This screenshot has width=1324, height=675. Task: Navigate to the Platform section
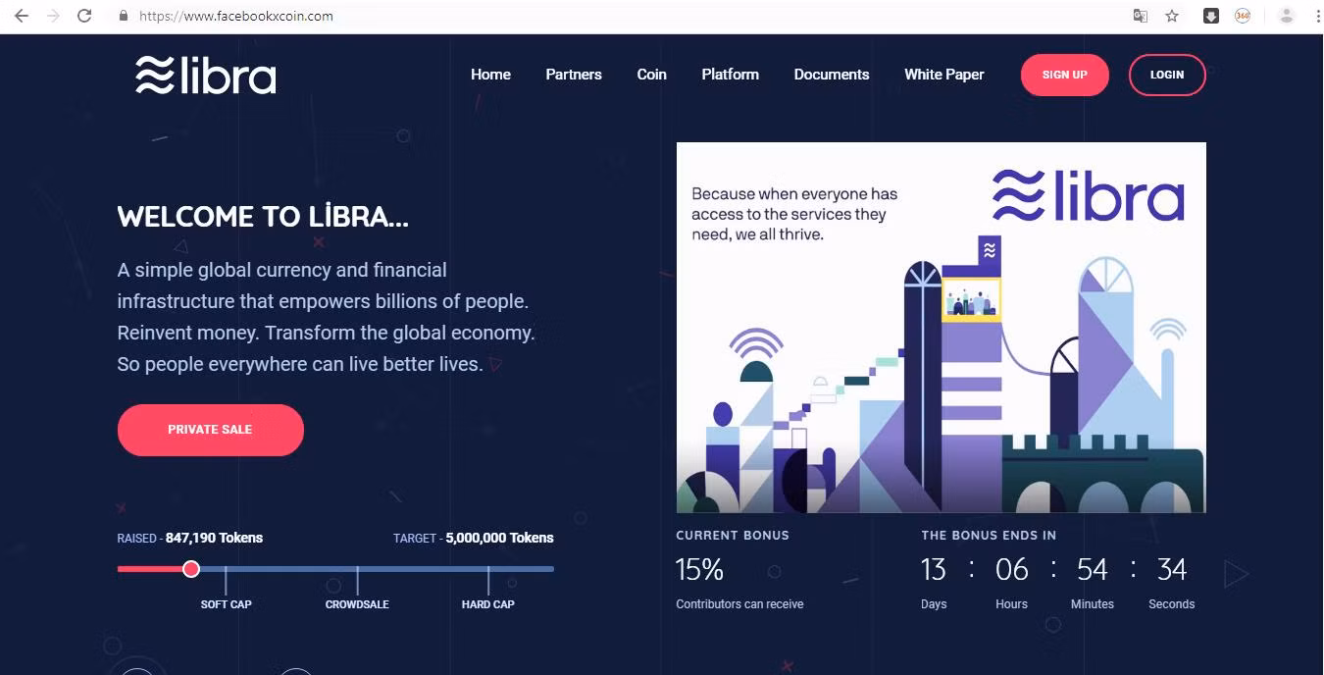tap(730, 75)
